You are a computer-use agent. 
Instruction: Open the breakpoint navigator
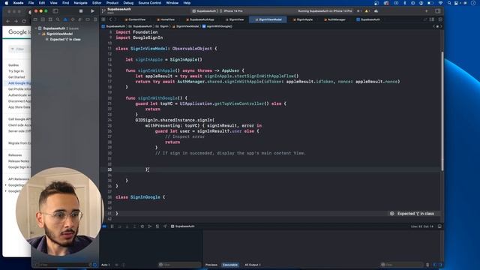(88, 19)
